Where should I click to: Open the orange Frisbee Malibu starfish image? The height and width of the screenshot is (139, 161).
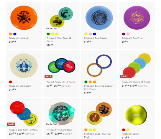pyautogui.click(x=24, y=18)
